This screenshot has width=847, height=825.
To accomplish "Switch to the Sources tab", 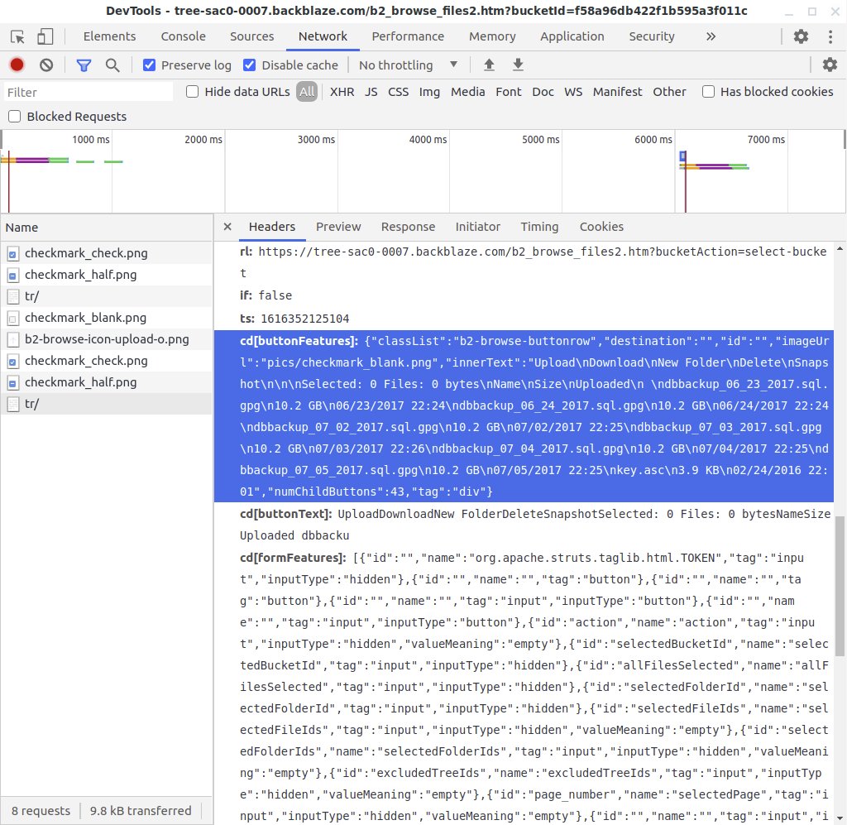I will tap(251, 36).
